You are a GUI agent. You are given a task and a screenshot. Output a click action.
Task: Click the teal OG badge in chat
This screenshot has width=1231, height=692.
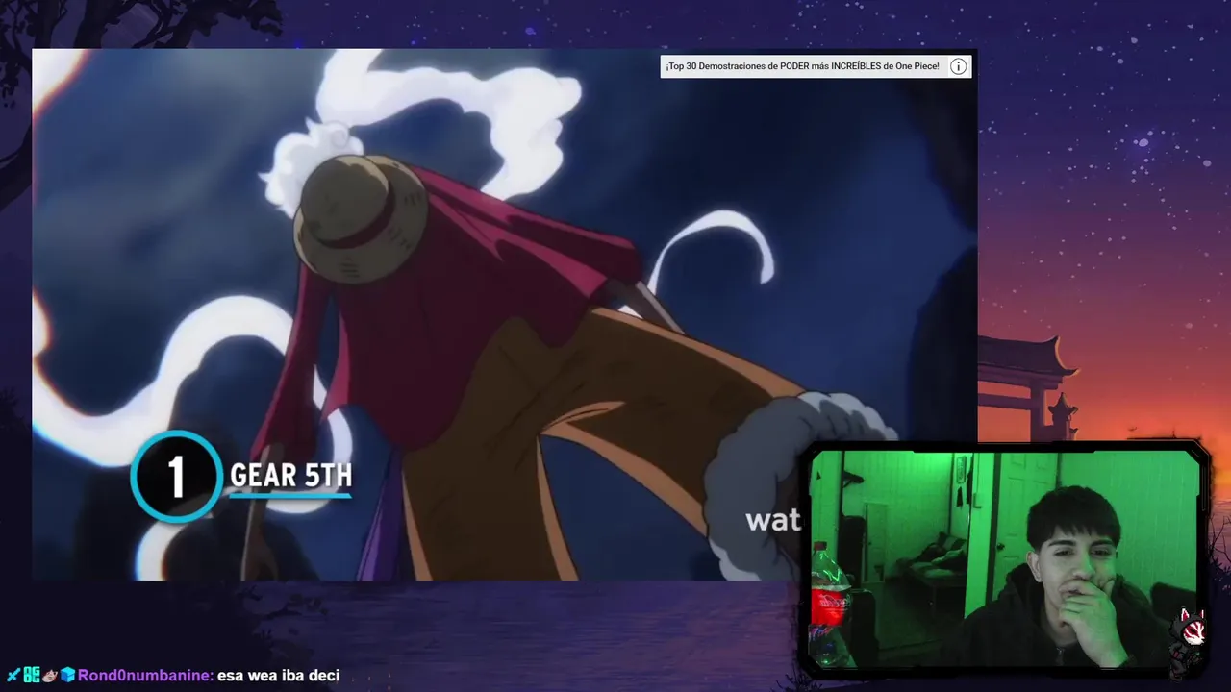click(31, 675)
